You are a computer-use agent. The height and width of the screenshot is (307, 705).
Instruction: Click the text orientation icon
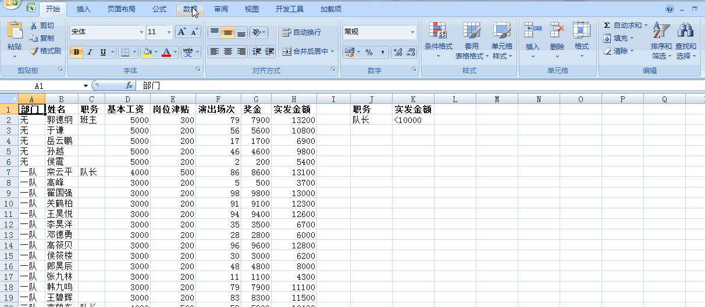click(x=256, y=32)
